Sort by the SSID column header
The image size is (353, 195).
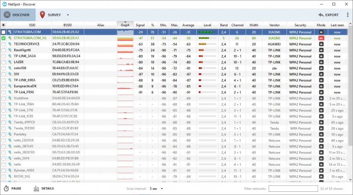[32, 25]
